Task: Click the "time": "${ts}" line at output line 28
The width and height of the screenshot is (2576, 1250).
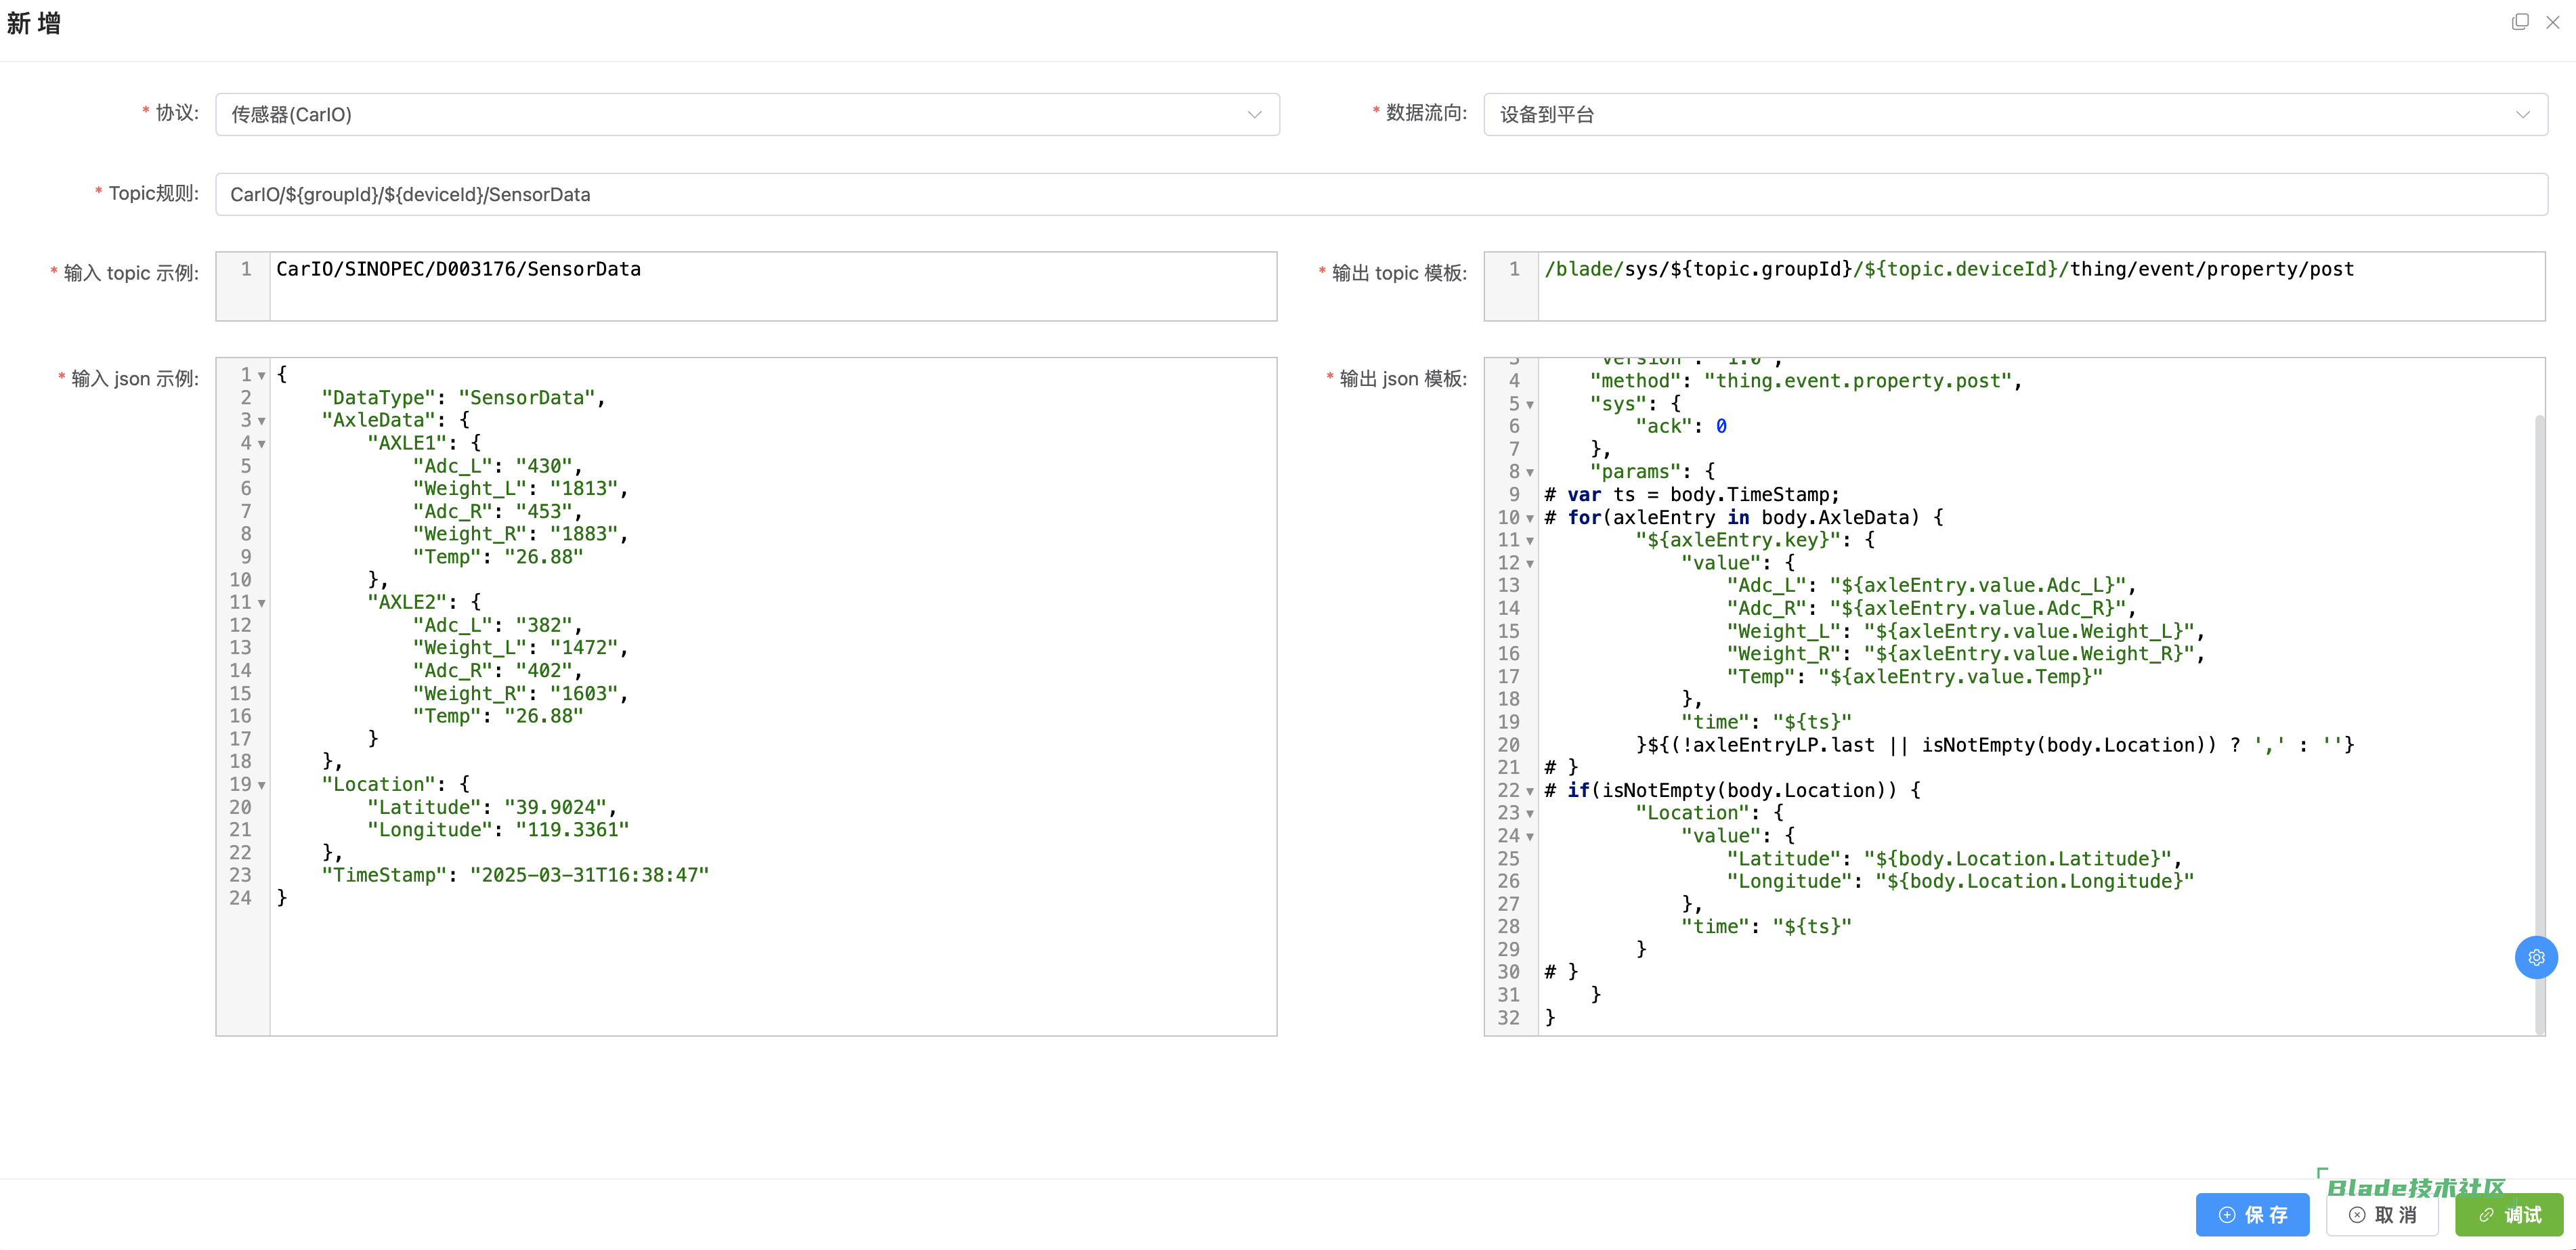Action: tap(1766, 927)
